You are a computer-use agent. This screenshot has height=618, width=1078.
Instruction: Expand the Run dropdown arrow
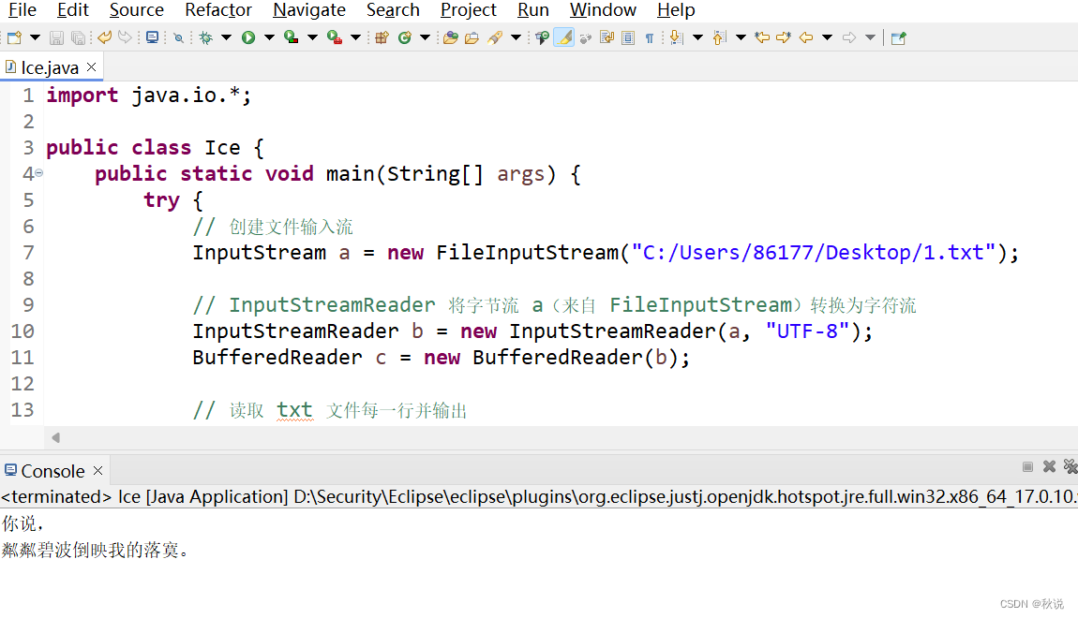click(270, 37)
